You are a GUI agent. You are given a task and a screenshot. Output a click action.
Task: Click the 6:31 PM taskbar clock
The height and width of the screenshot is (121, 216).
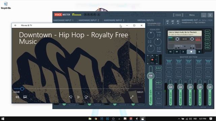(x=202, y=119)
